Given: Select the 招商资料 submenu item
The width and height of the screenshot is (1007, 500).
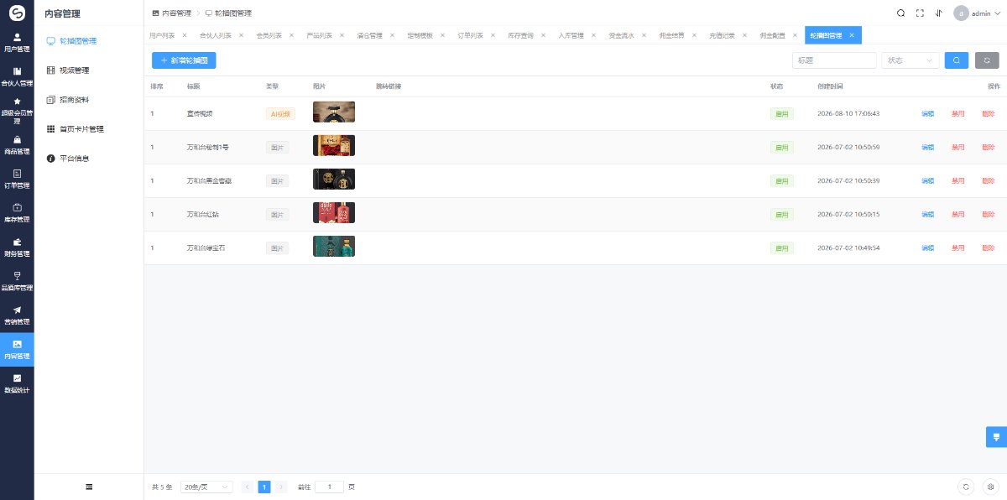Looking at the screenshot, I should [x=89, y=100].
